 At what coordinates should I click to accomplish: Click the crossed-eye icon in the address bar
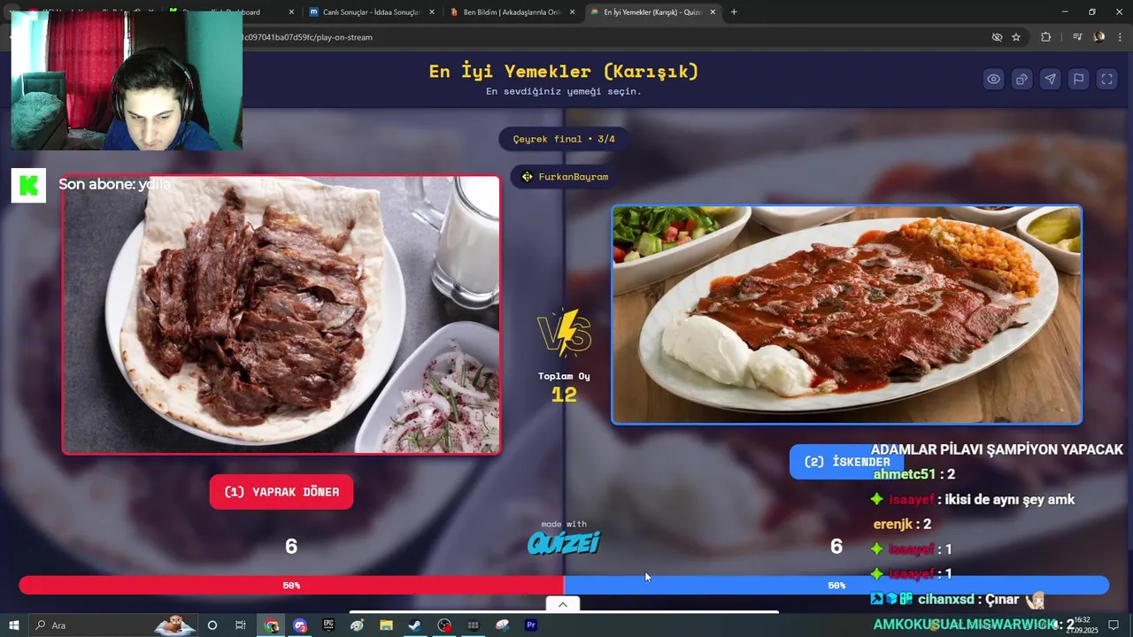coord(997,37)
